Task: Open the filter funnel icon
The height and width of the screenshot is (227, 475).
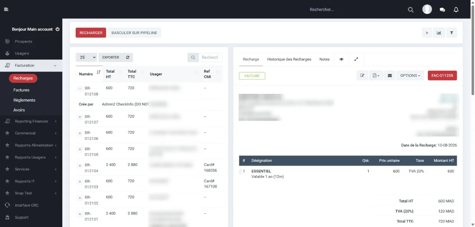Action: 452,33
